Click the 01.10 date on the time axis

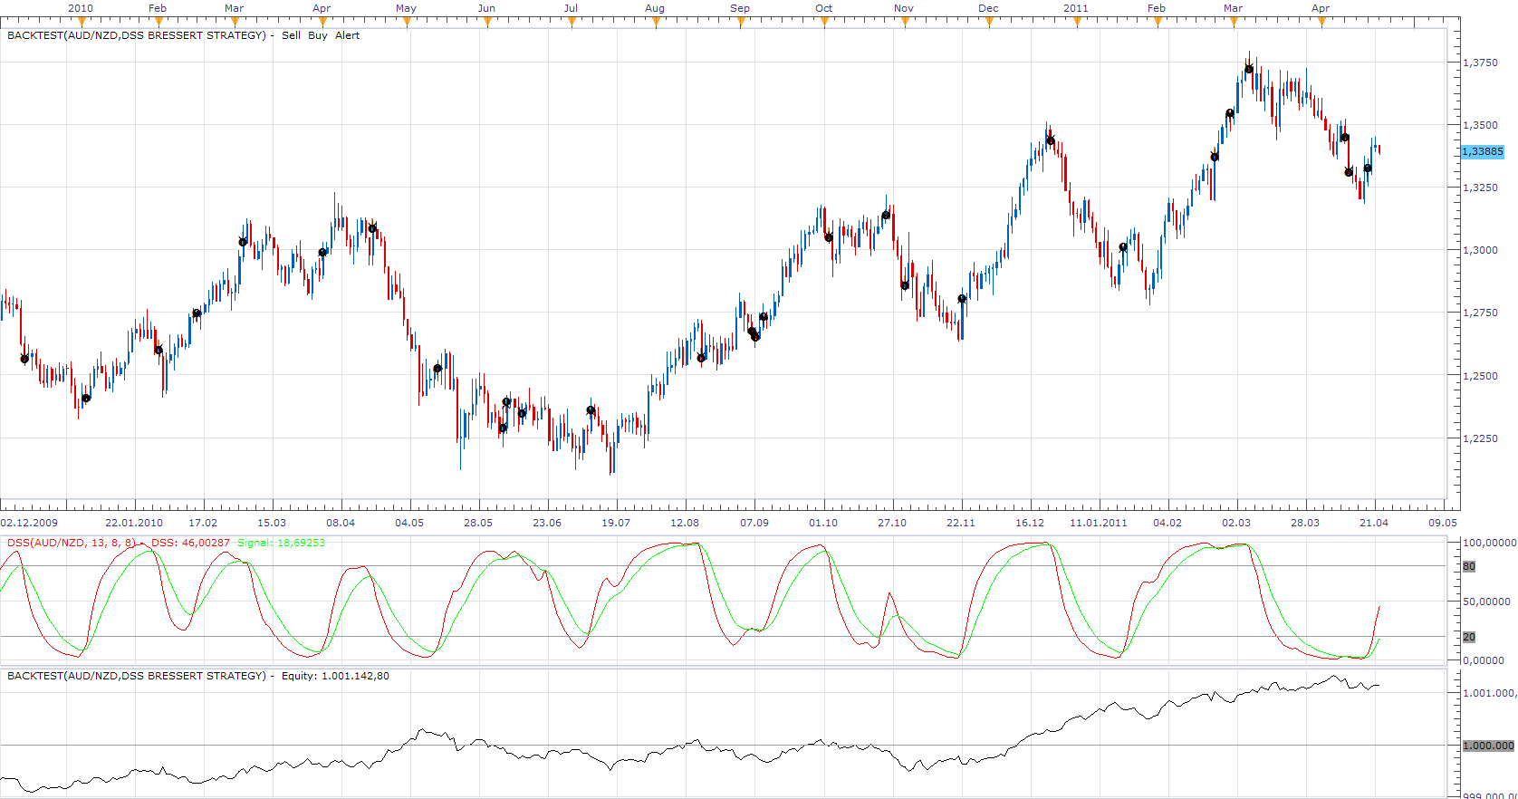(x=823, y=523)
